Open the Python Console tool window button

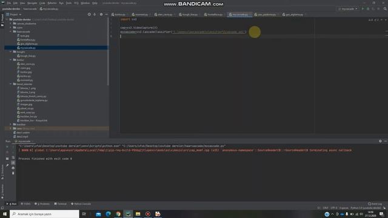coord(81,204)
